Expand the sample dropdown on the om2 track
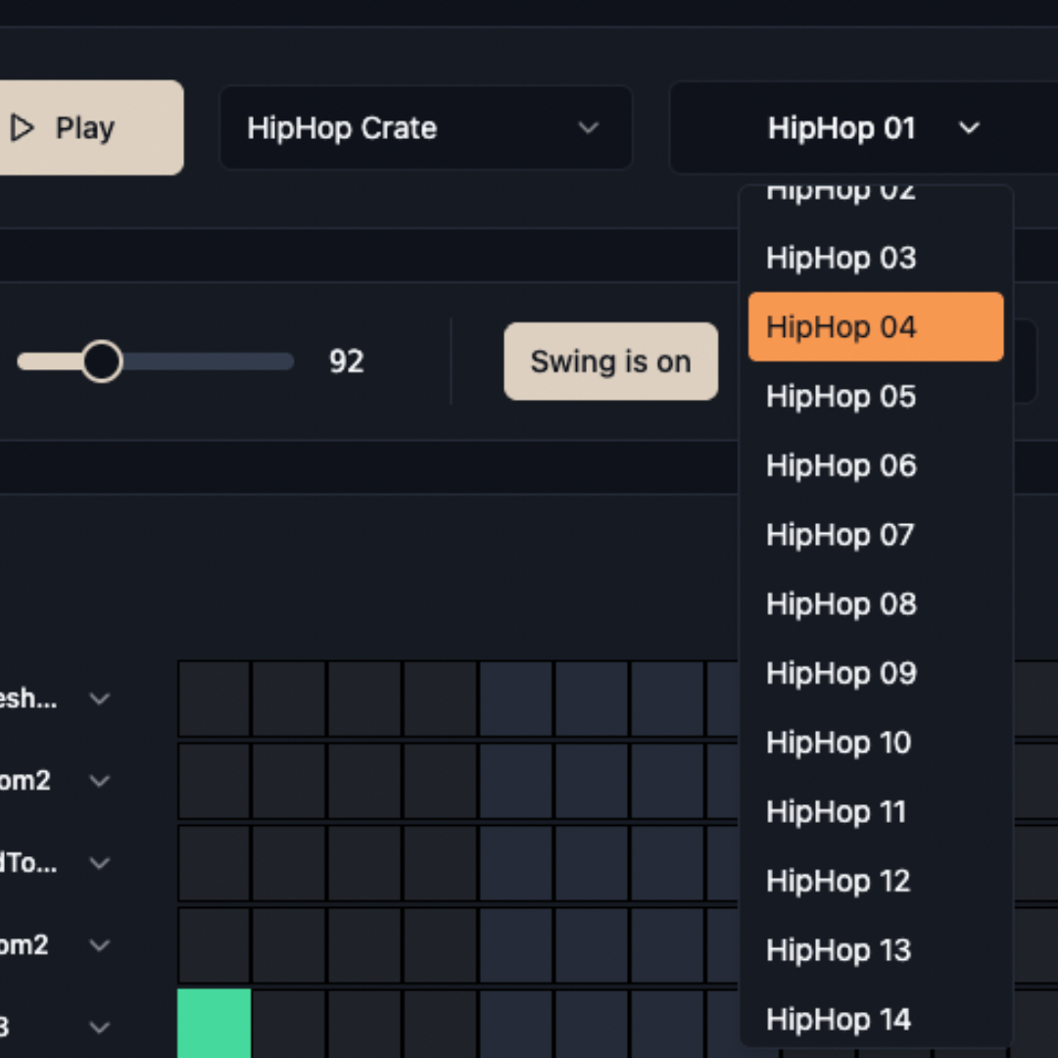This screenshot has height=1058, width=1058. click(99, 781)
